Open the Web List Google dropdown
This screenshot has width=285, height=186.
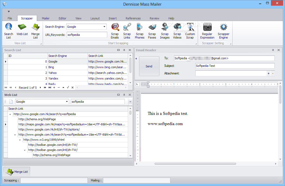click(67, 102)
